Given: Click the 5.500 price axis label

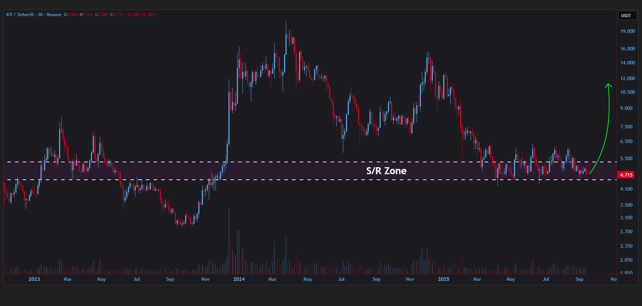Looking at the screenshot, I should (x=627, y=159).
